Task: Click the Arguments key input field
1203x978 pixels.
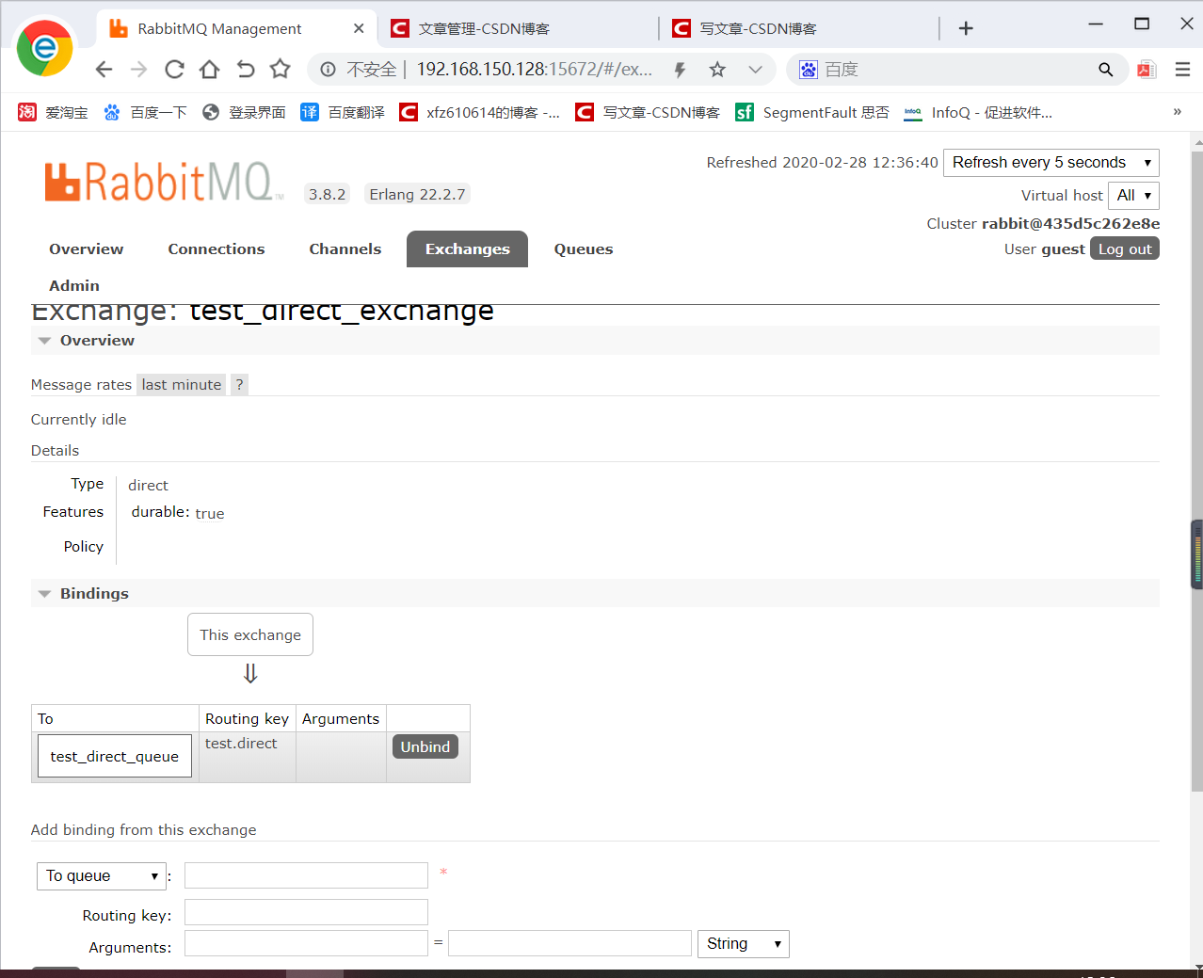Action: (306, 943)
